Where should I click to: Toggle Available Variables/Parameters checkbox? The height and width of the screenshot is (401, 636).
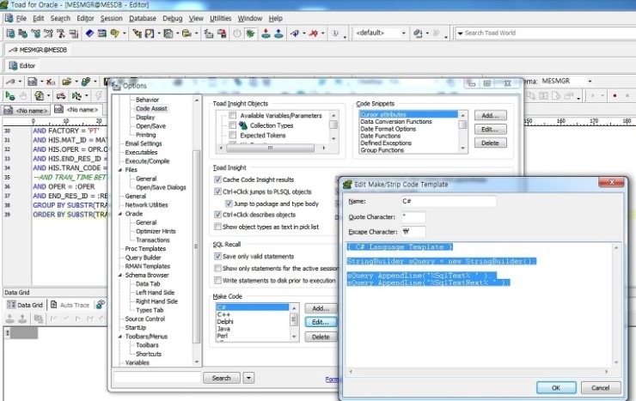coord(232,115)
